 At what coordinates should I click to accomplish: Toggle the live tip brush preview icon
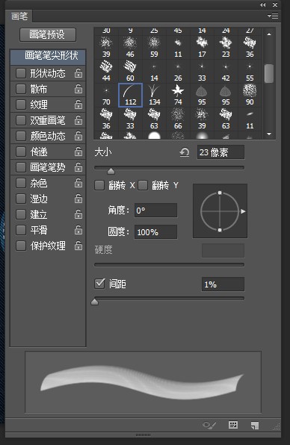209,425
